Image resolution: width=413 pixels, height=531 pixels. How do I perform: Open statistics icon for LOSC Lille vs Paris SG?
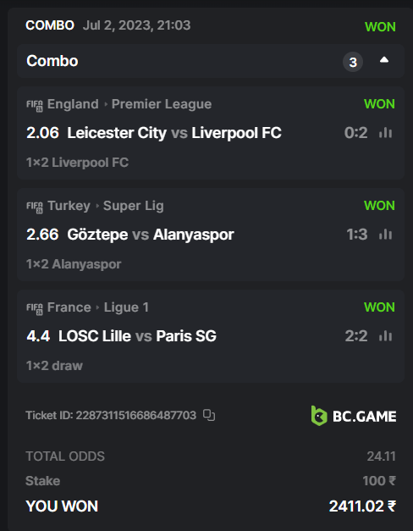tap(386, 336)
